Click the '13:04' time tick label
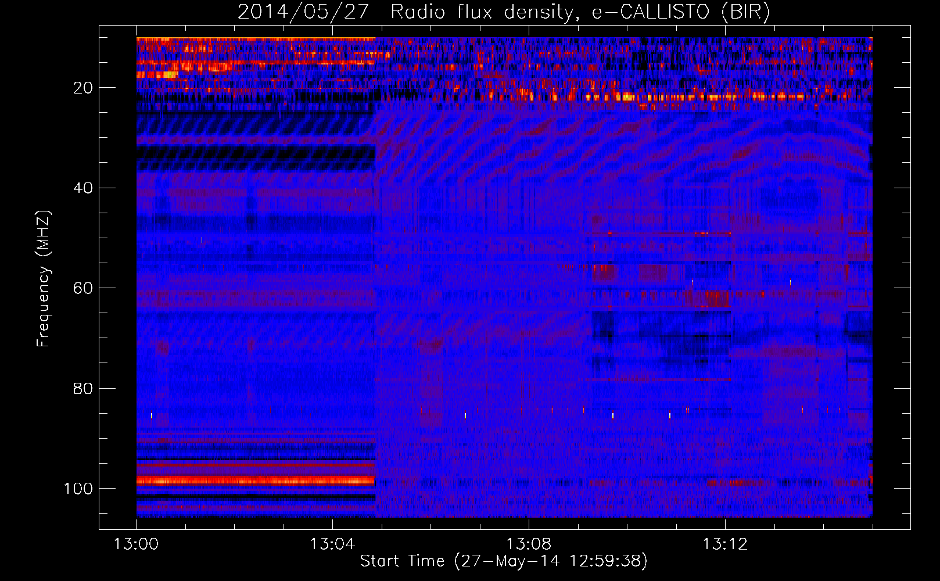The image size is (940, 581). 332,544
